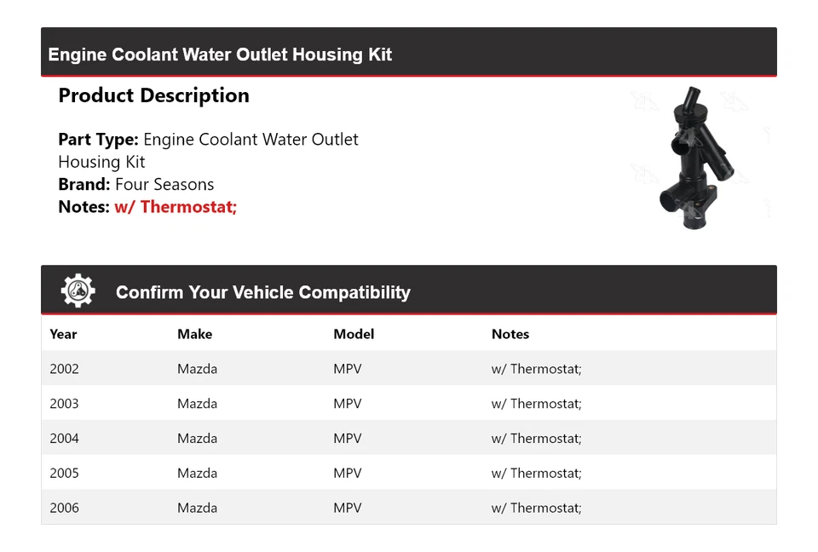Click the Product Description heading
This screenshot has height=552, width=818.
click(x=153, y=95)
